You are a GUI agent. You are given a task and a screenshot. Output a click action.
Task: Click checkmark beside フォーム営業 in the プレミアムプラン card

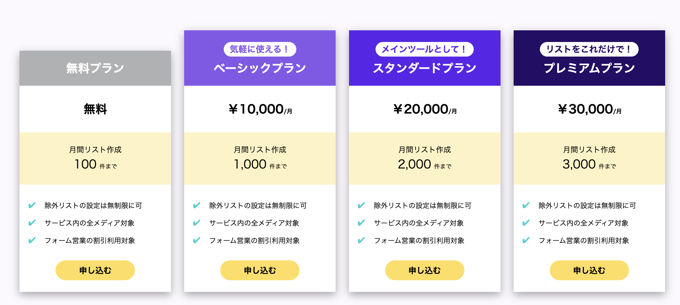pyautogui.click(x=526, y=240)
